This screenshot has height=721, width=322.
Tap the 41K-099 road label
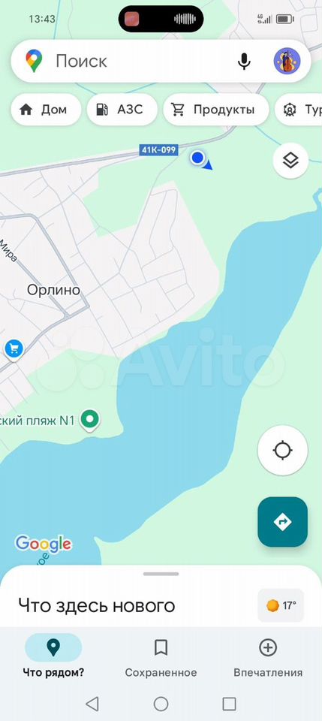[158, 150]
